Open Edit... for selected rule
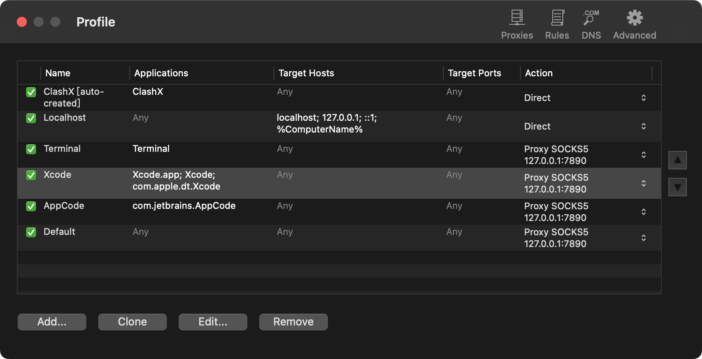The height and width of the screenshot is (359, 702). point(213,322)
